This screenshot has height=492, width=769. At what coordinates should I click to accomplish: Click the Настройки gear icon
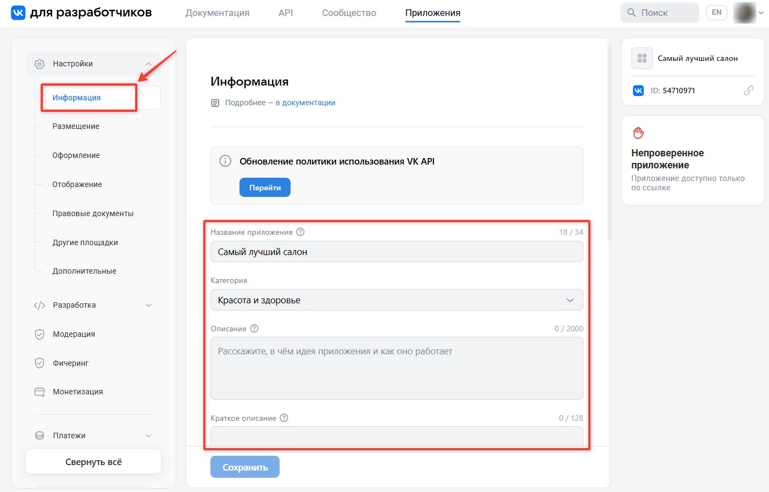tap(40, 64)
